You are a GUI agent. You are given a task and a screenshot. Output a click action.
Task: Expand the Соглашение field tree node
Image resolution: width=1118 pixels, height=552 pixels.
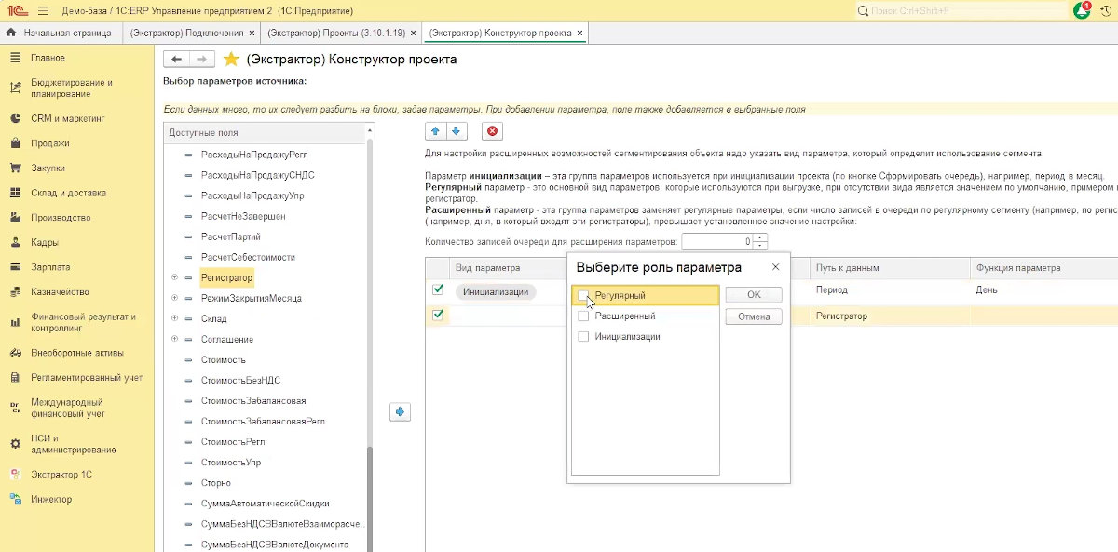[174, 339]
